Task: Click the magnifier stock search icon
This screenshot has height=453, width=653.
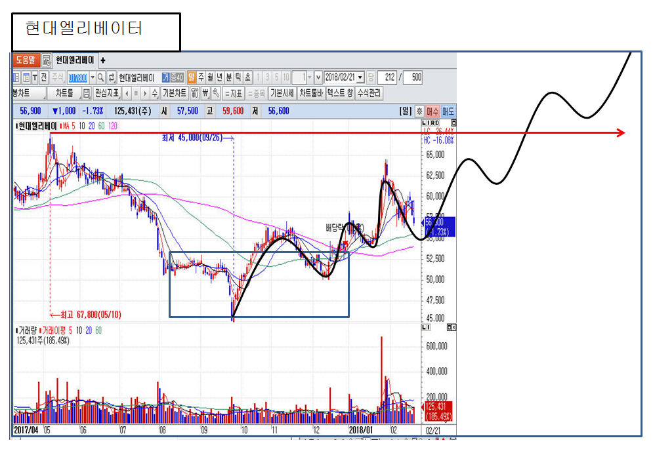Action: 102,77
